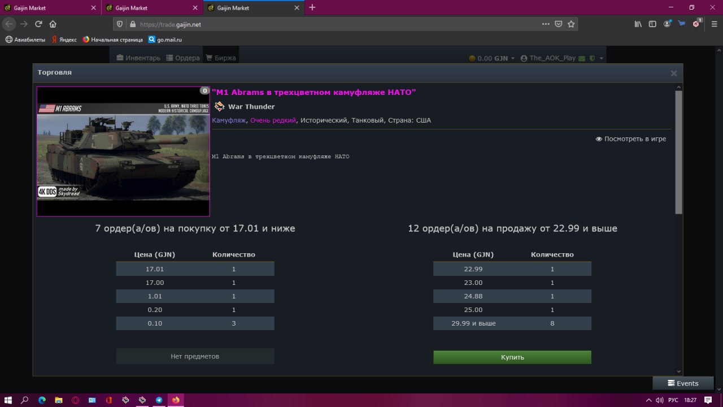Image resolution: width=723 pixels, height=407 pixels.
Task: Click the blue extension icon in toolbar
Action: click(x=682, y=24)
